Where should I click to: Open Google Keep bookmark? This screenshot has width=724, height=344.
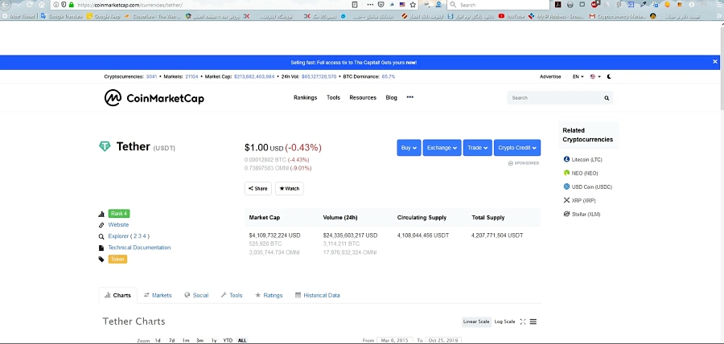coord(104,16)
